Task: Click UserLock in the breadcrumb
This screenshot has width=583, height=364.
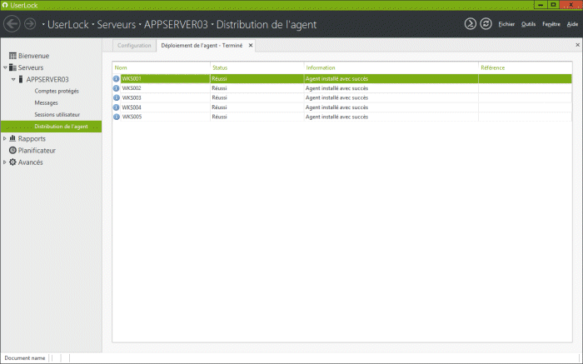Action: [68, 24]
